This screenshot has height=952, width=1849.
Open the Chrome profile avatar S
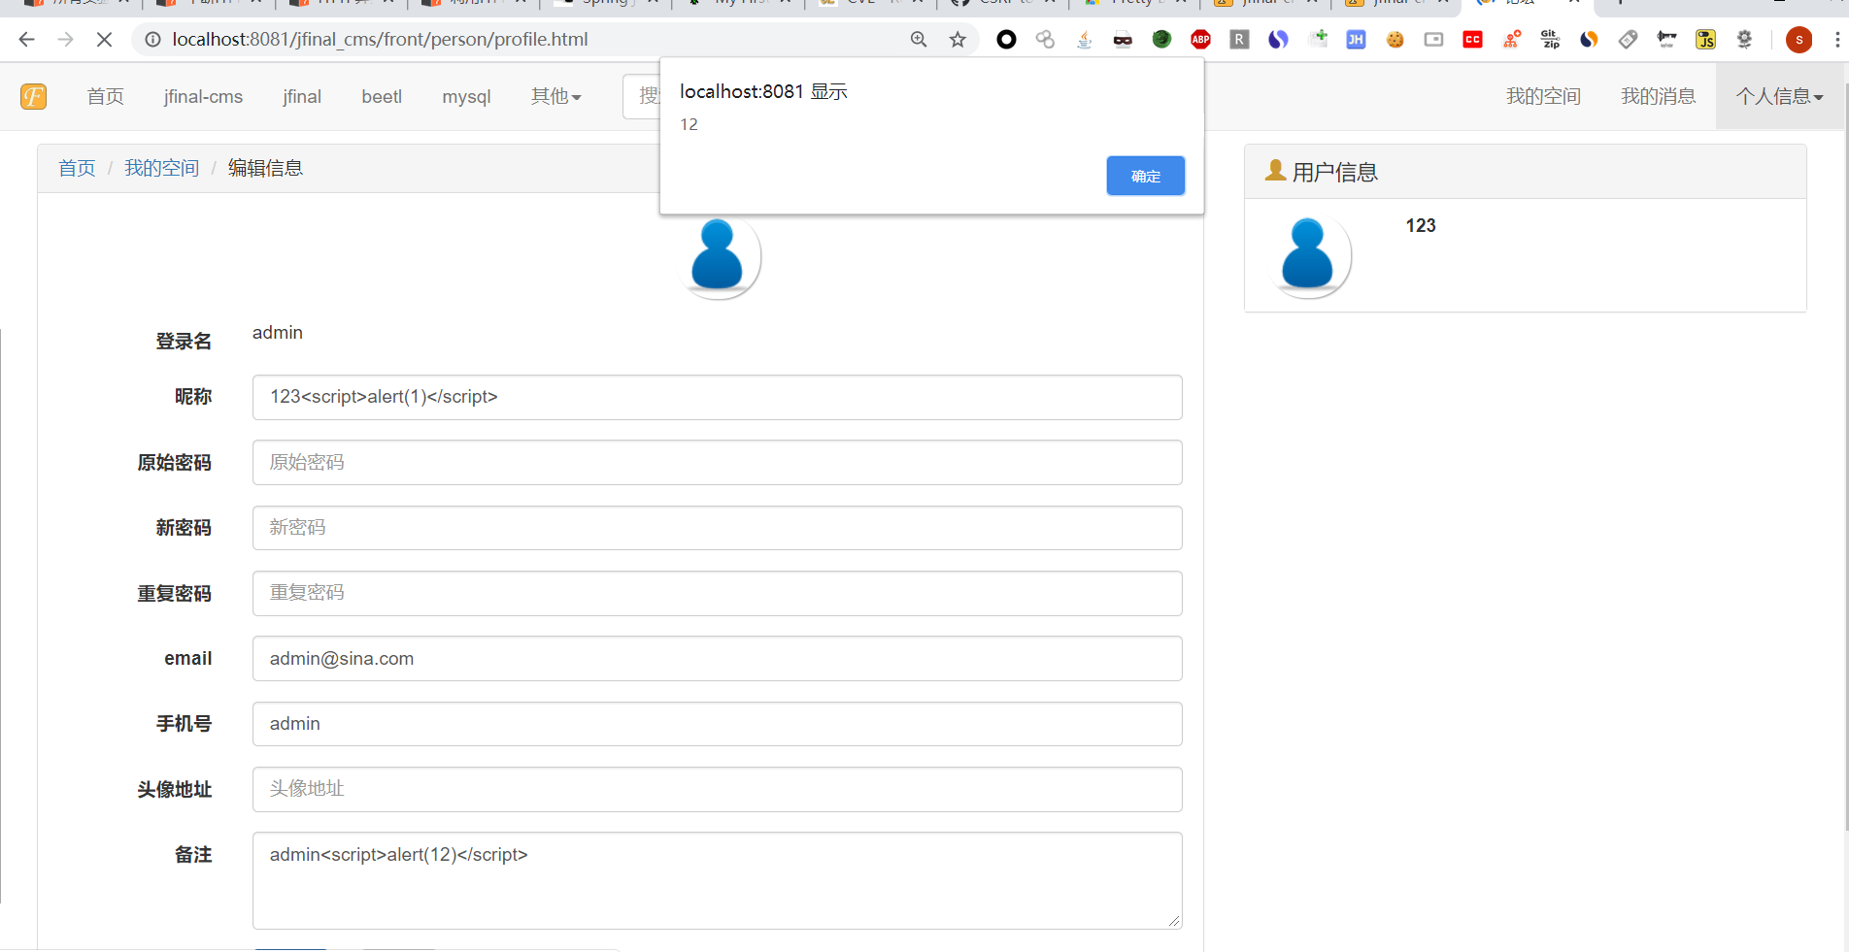click(x=1799, y=40)
